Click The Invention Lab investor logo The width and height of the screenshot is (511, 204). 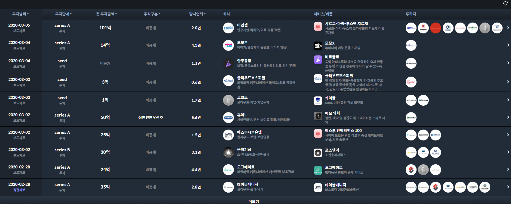tap(411, 82)
